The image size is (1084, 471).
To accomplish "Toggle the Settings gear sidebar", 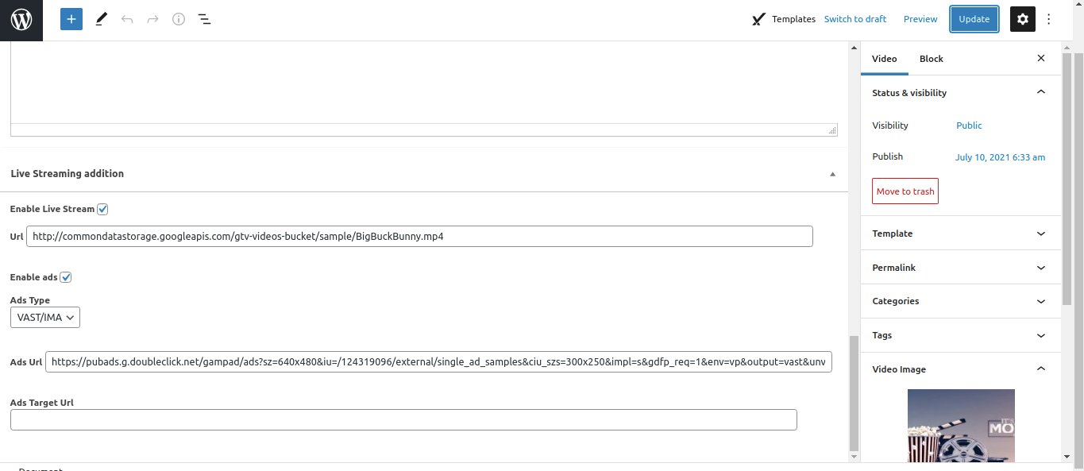I will coord(1023,19).
